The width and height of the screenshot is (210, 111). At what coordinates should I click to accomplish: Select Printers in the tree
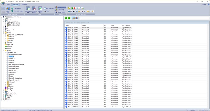tap(9, 31)
